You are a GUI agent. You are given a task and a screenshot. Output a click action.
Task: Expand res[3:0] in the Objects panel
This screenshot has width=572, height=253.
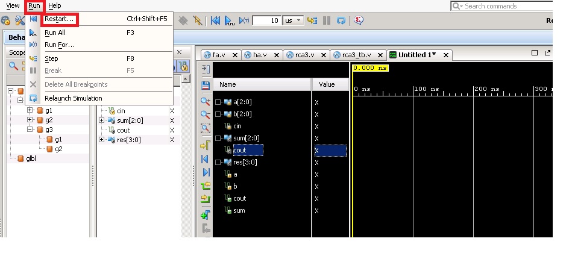102,140
